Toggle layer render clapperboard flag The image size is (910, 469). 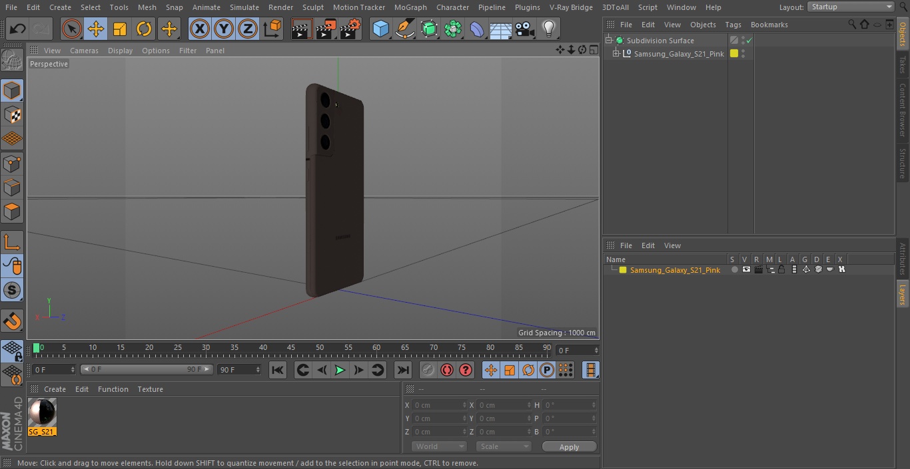tap(758, 269)
